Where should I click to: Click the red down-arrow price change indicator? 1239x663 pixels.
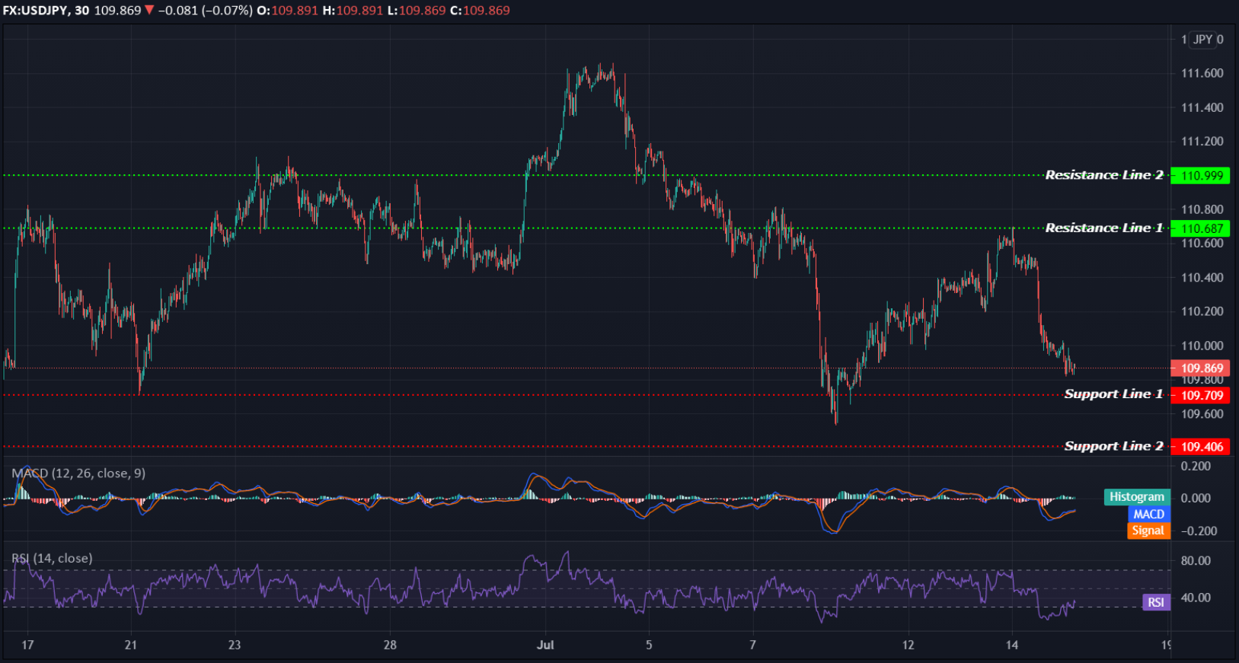point(149,10)
